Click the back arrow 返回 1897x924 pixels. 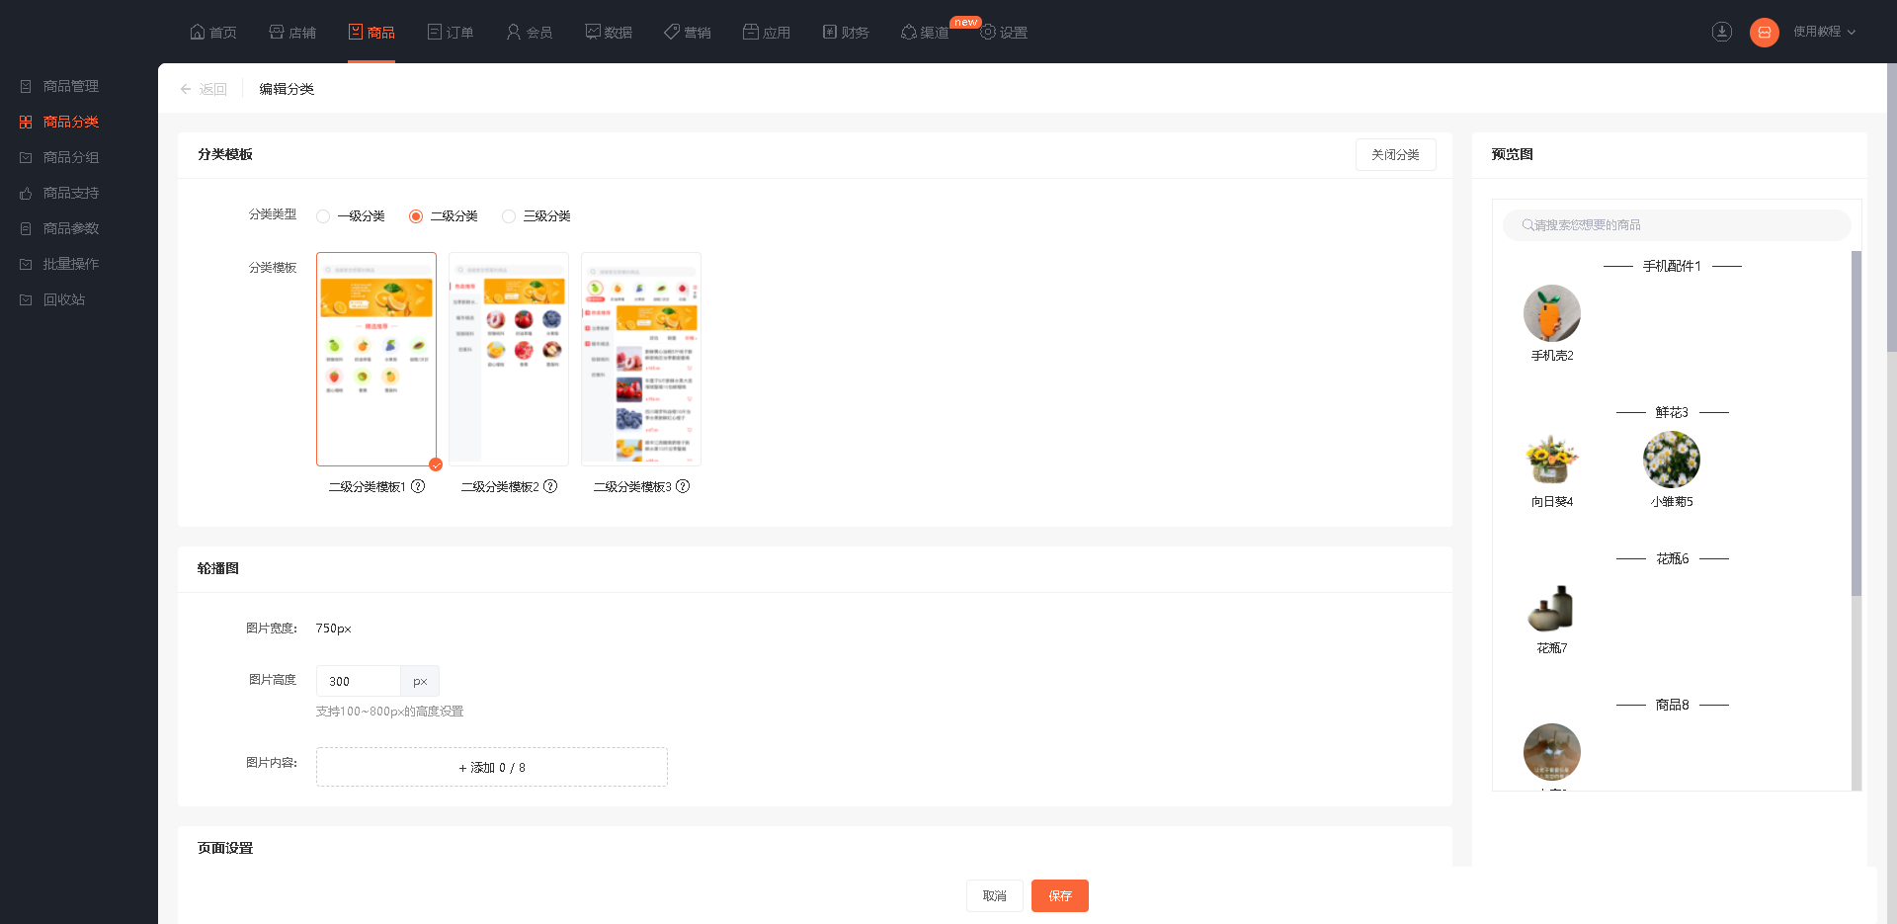(x=204, y=89)
